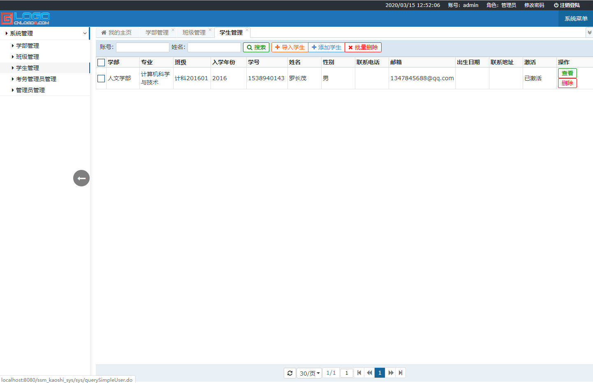The width and height of the screenshot is (593, 383).
Task: Collapse the sidebar with the circular arrow icon
Action: tap(81, 178)
